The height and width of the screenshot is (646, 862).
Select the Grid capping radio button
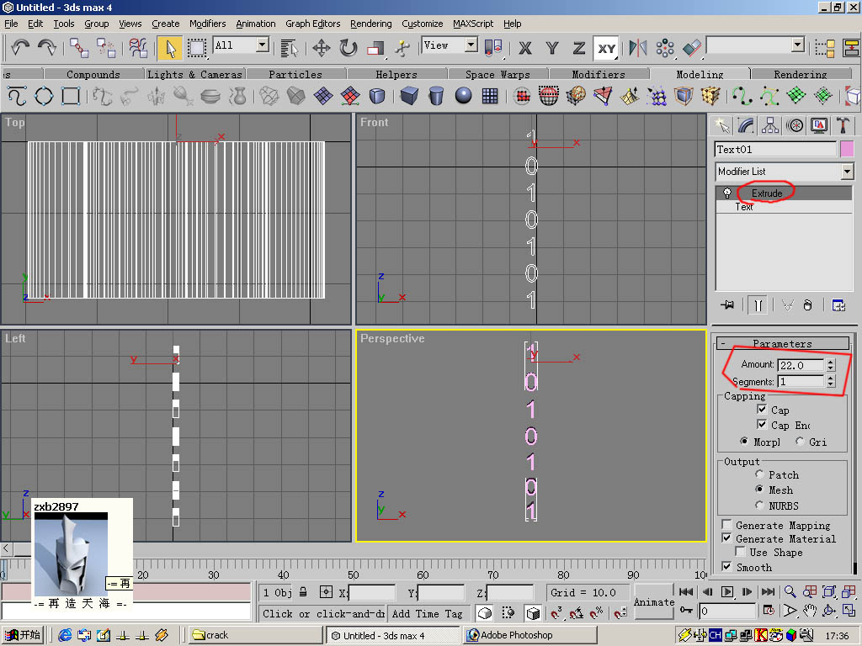click(x=800, y=441)
